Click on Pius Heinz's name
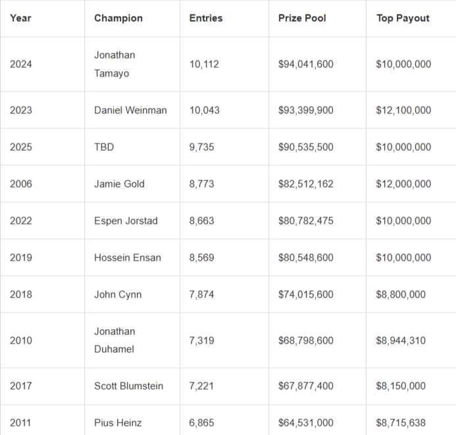This screenshot has width=456, height=435. click(x=118, y=422)
